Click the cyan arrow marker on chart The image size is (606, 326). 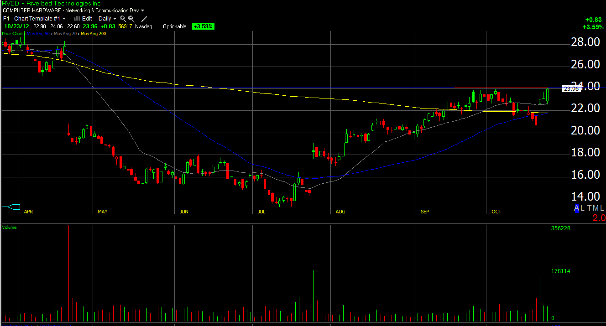click(11, 207)
